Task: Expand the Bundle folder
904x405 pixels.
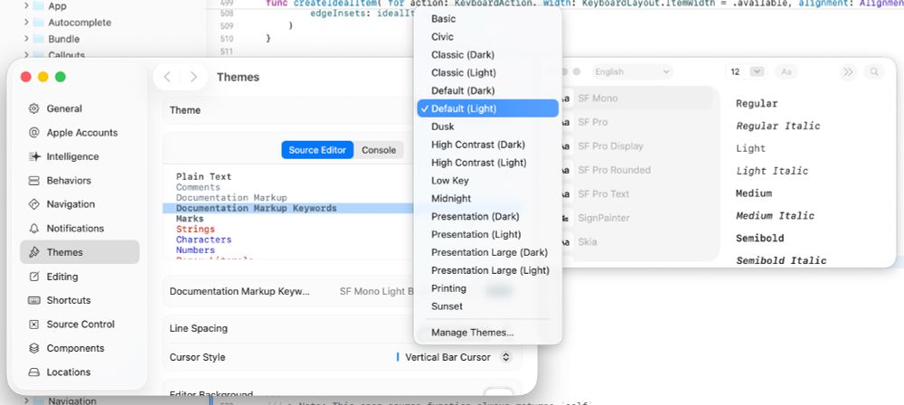Action: (26, 39)
